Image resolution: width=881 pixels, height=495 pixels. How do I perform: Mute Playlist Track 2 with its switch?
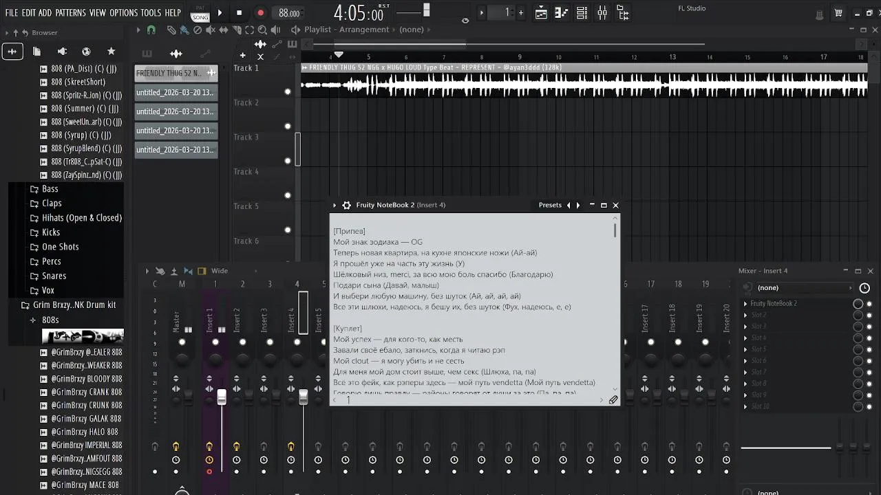(x=288, y=126)
